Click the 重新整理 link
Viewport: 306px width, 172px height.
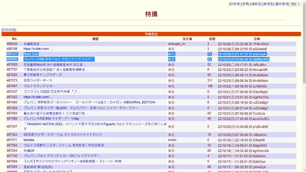pyautogui.click(x=282, y=4)
